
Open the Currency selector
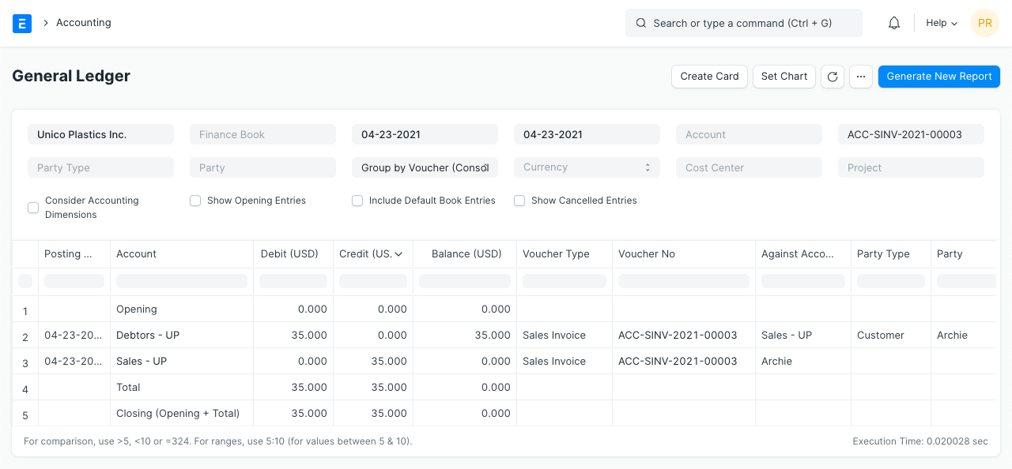click(x=587, y=167)
